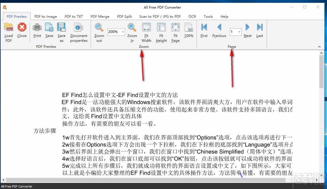
Task: Zoom out of the page
Action: pos(99,32)
